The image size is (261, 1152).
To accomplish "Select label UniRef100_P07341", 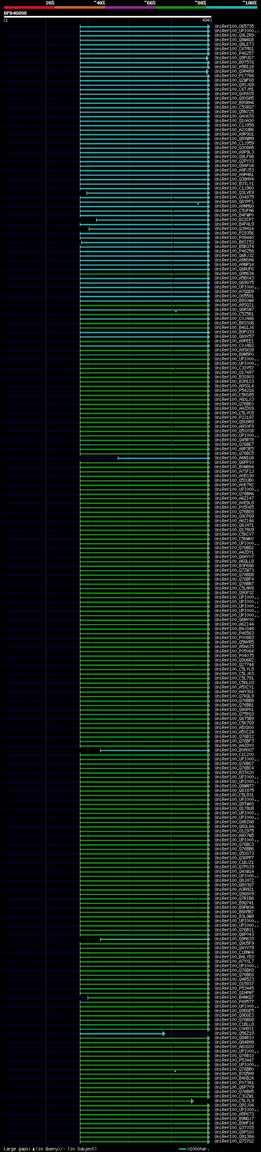I will 234,1083.
